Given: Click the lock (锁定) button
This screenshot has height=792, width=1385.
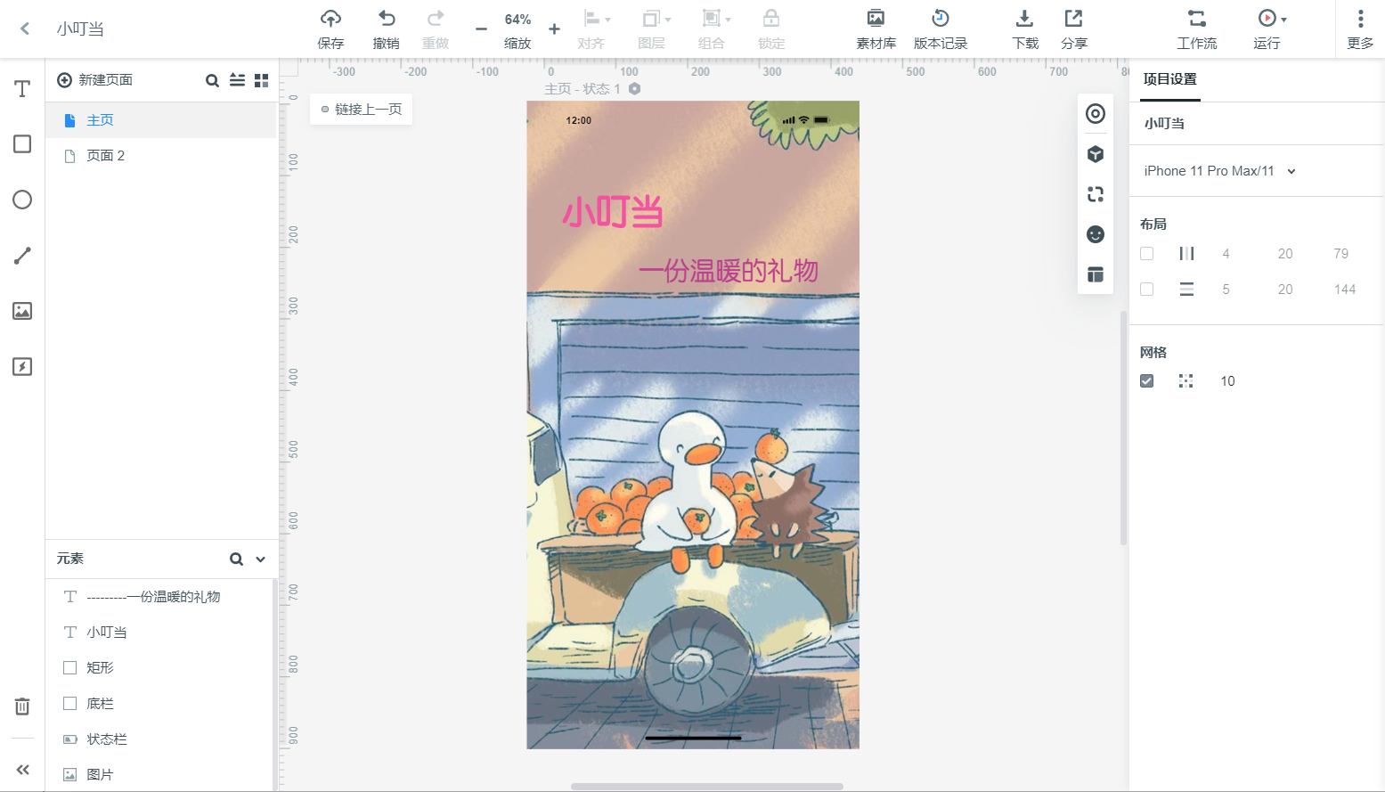Looking at the screenshot, I should (x=771, y=29).
